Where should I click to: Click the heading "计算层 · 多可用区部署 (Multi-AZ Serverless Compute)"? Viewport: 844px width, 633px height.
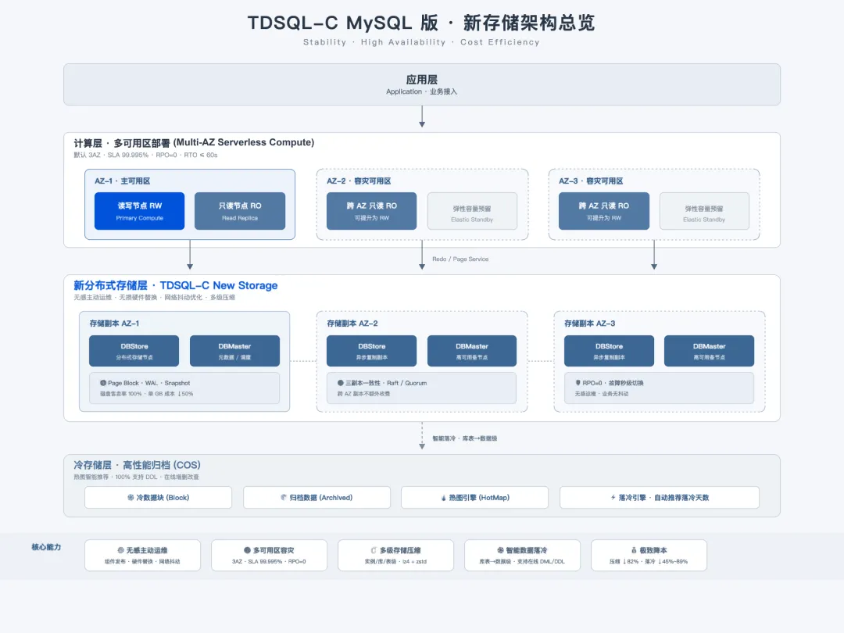point(194,143)
